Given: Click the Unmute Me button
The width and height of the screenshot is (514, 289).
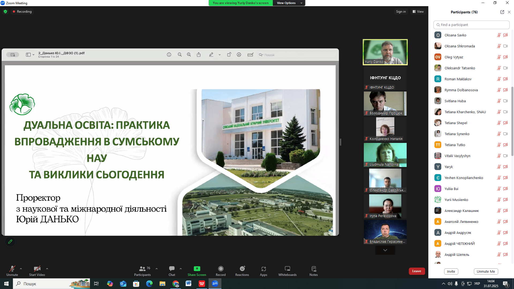Looking at the screenshot, I should coord(486,271).
